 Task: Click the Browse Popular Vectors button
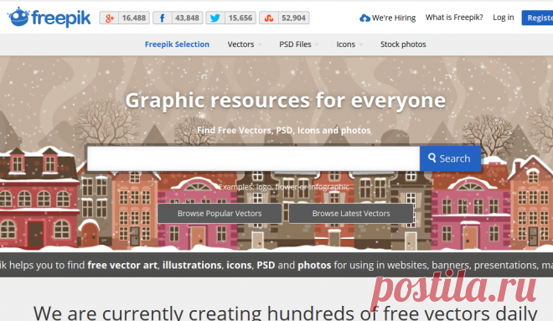pos(220,213)
